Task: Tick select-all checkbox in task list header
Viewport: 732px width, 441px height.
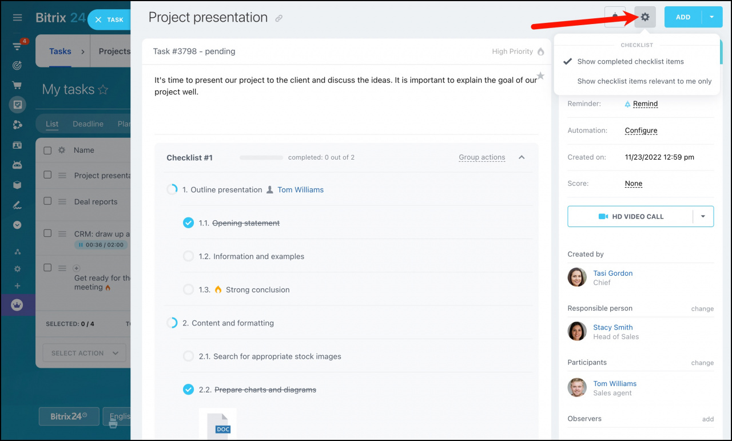Action: tap(47, 150)
